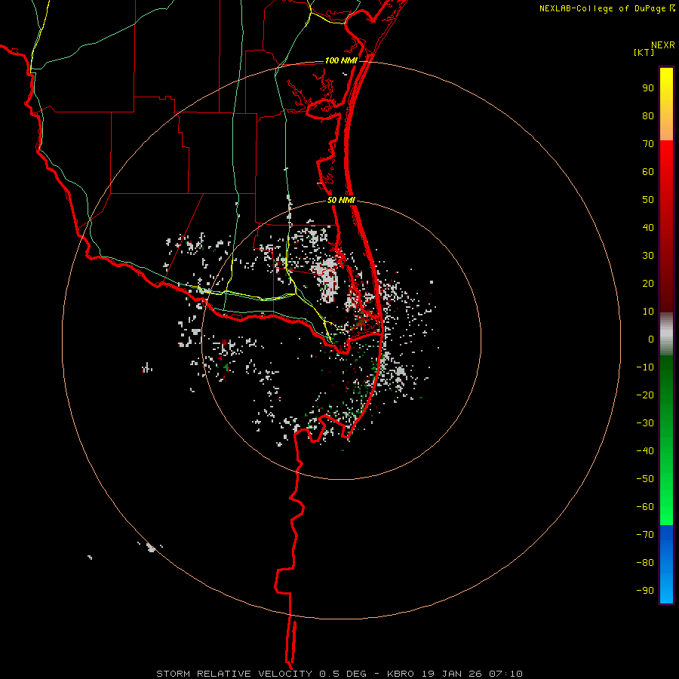Screen dimensions: 679x679
Task: Click the -10 value on velocity scale
Action: (645, 367)
